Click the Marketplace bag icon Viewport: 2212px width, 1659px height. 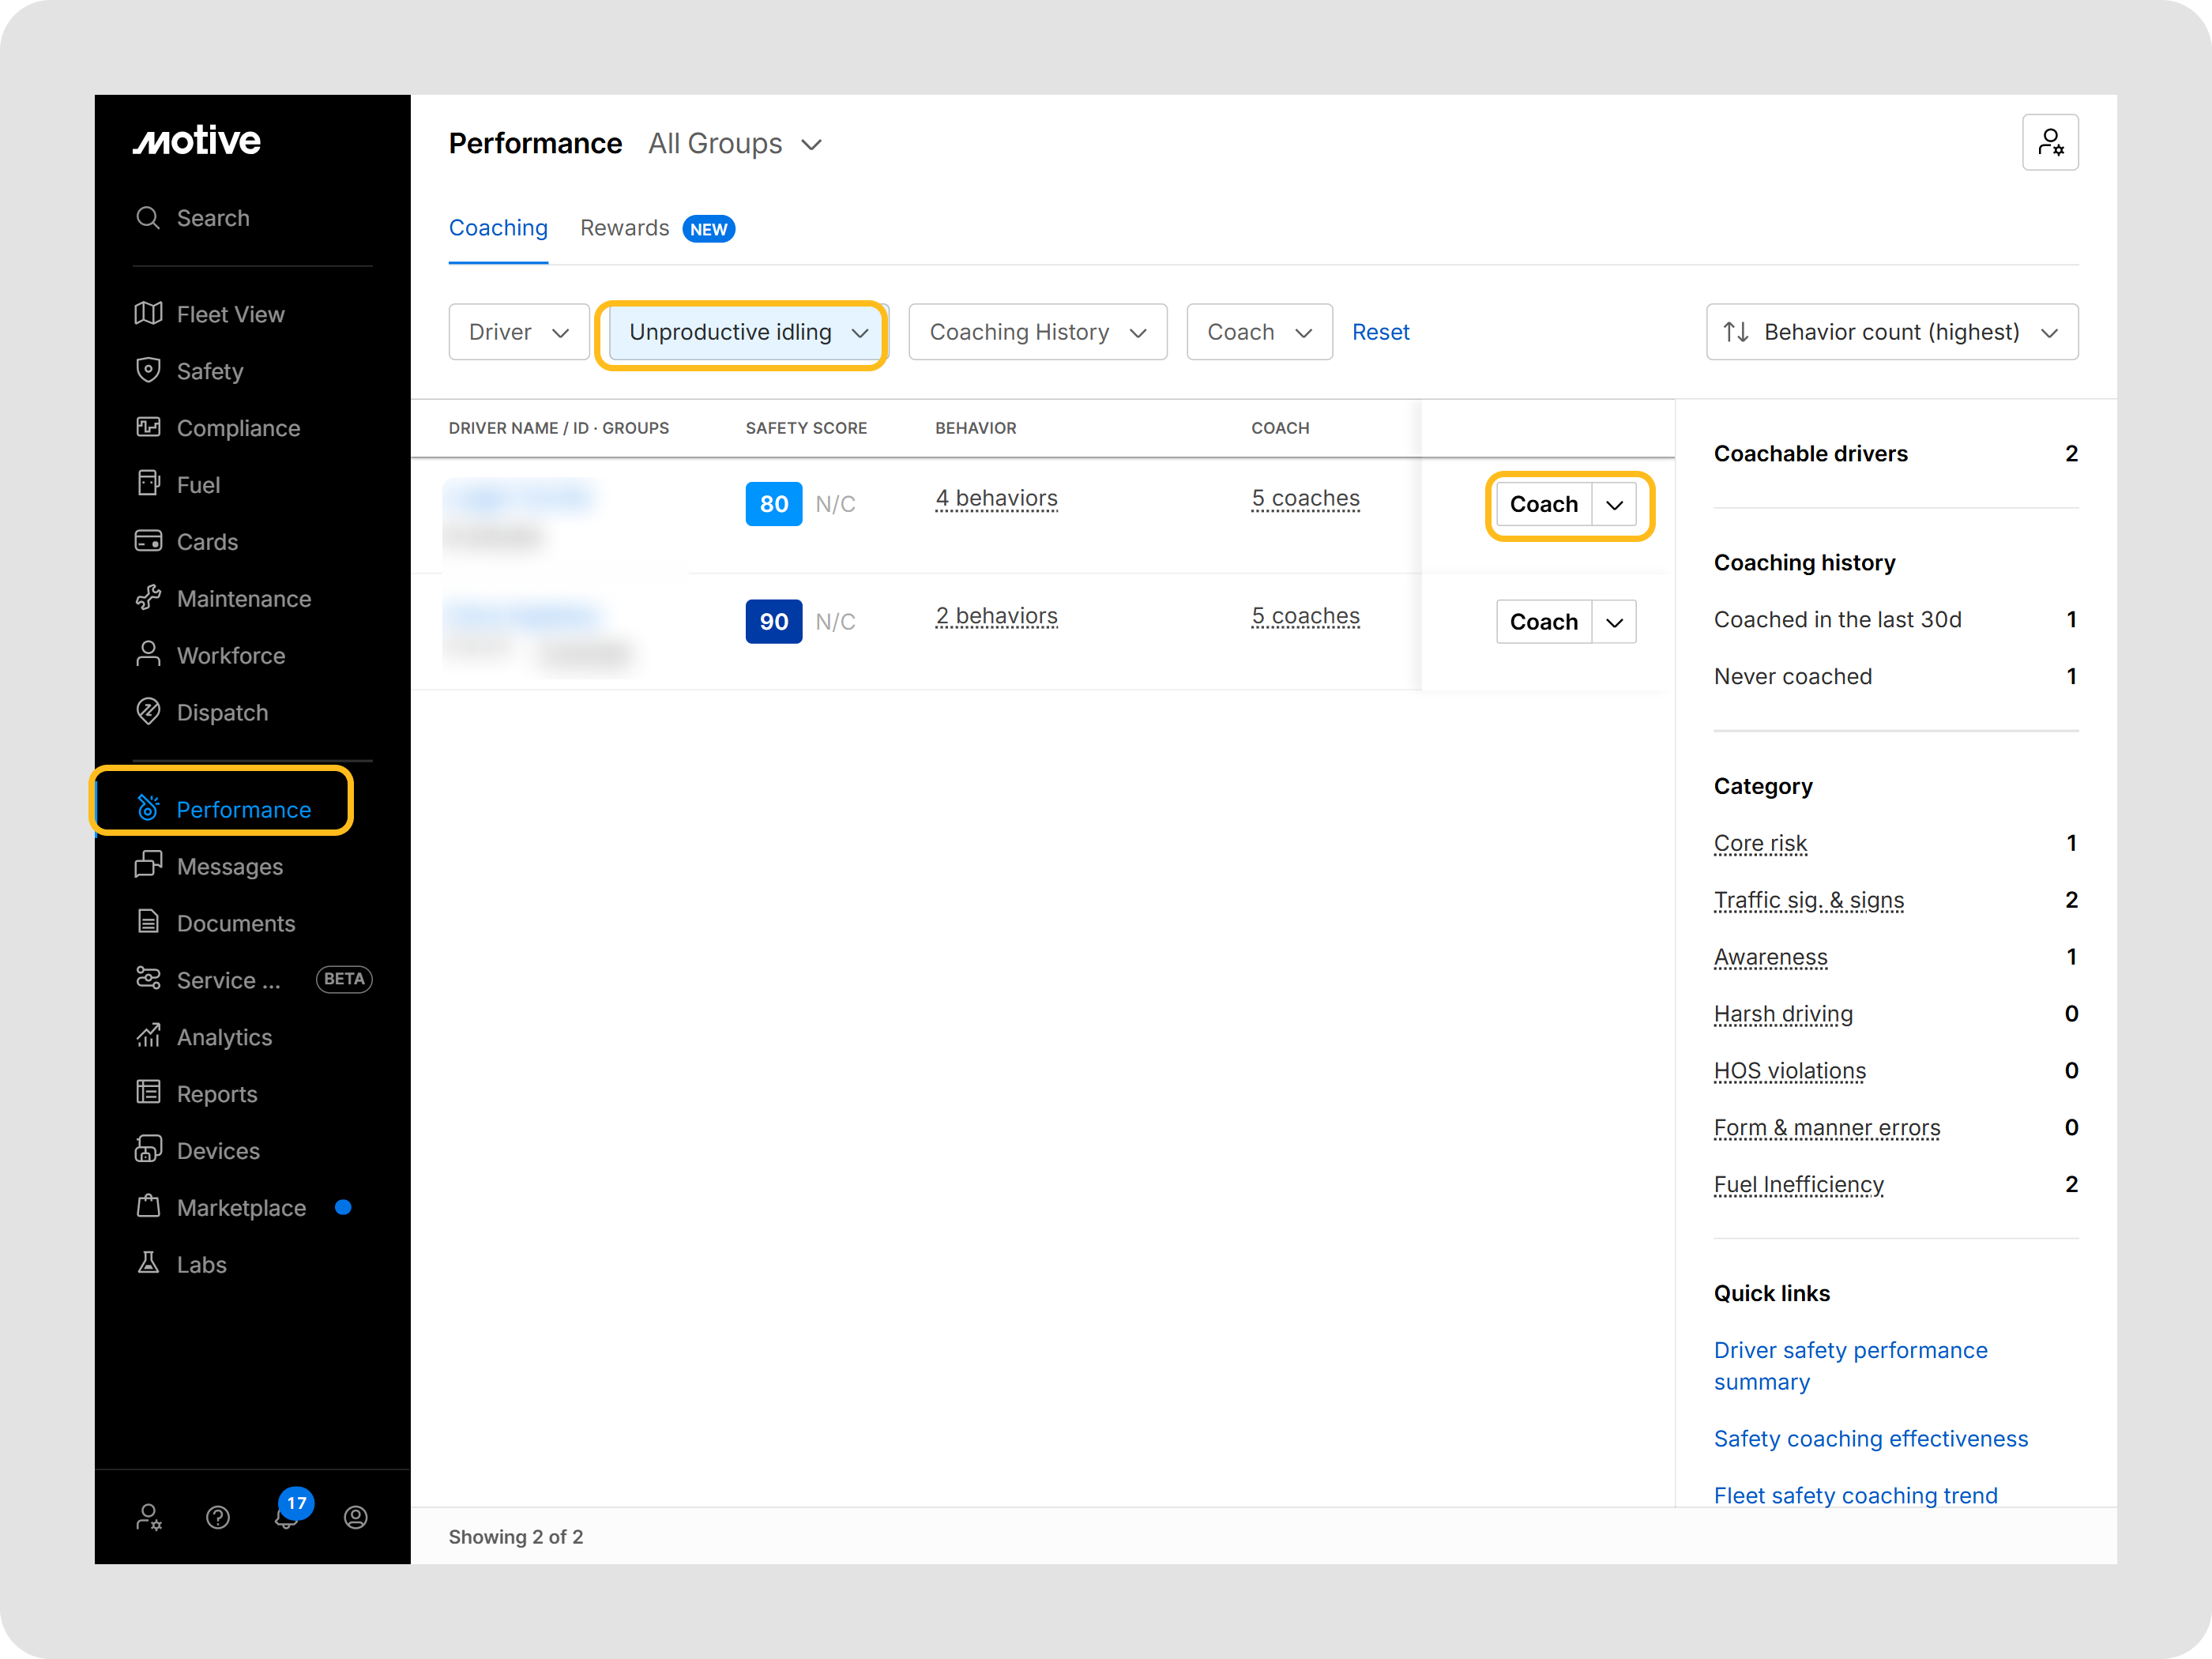148,1207
